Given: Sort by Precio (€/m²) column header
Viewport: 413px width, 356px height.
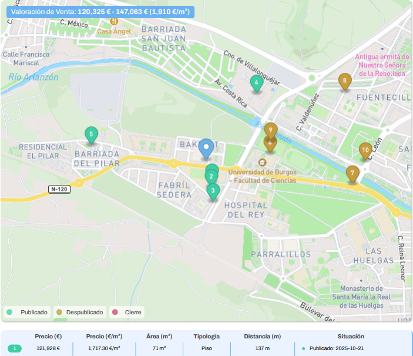Looking at the screenshot, I should coord(104,337).
